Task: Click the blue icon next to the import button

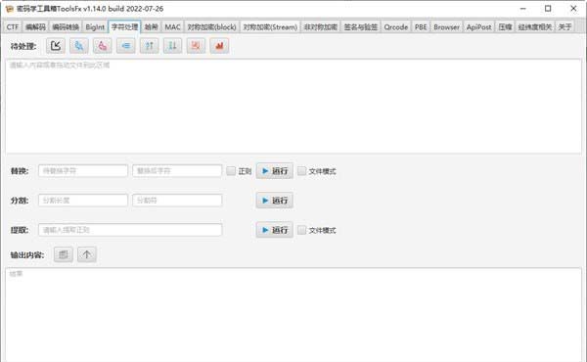Action: click(79, 46)
